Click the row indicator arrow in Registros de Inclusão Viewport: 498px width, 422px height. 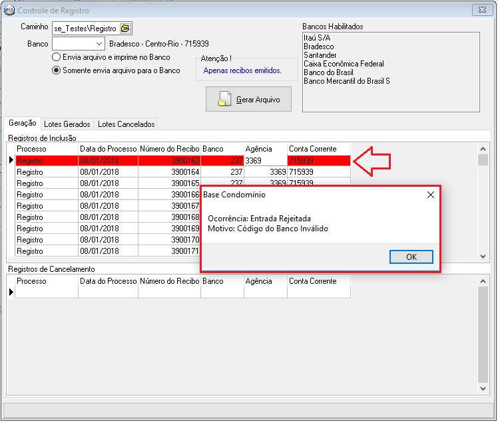click(11, 161)
